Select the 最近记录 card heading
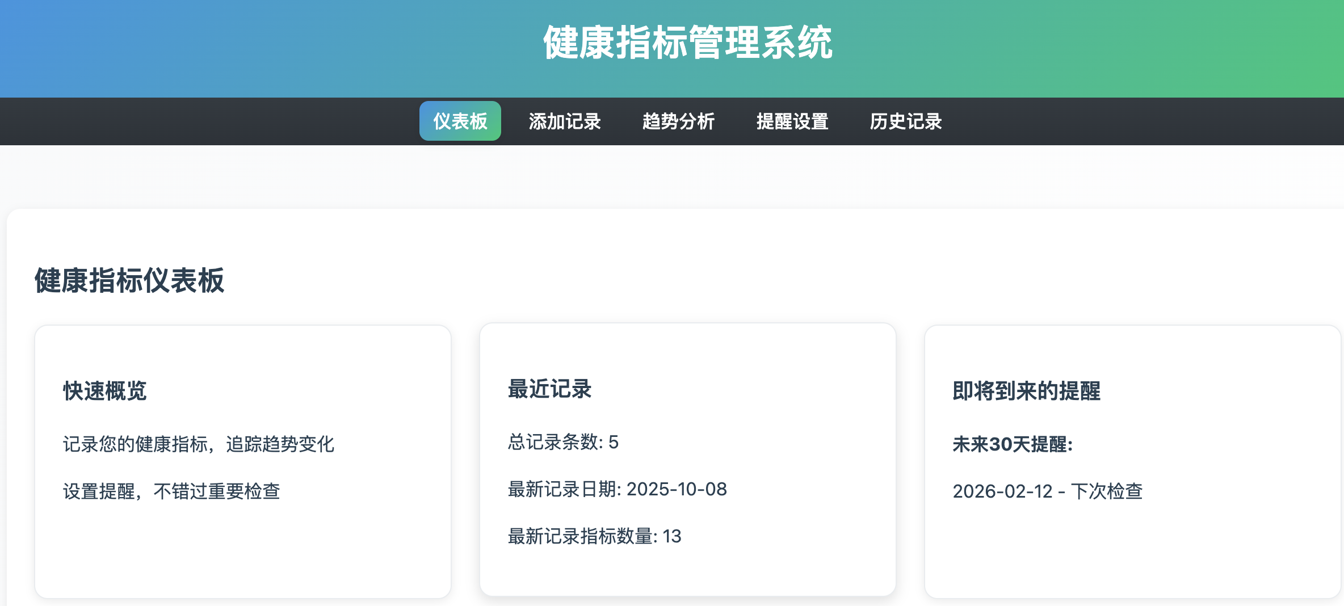 pyautogui.click(x=549, y=389)
